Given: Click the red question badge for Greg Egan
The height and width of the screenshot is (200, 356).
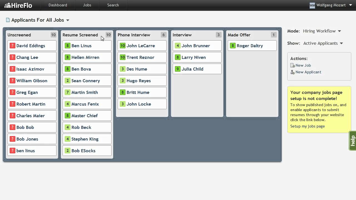Looking at the screenshot, I should coord(12,92).
